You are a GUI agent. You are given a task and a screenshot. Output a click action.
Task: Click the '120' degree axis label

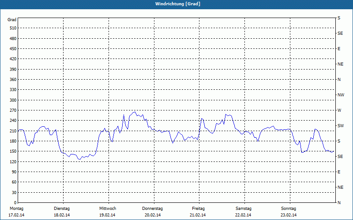coord(13,161)
